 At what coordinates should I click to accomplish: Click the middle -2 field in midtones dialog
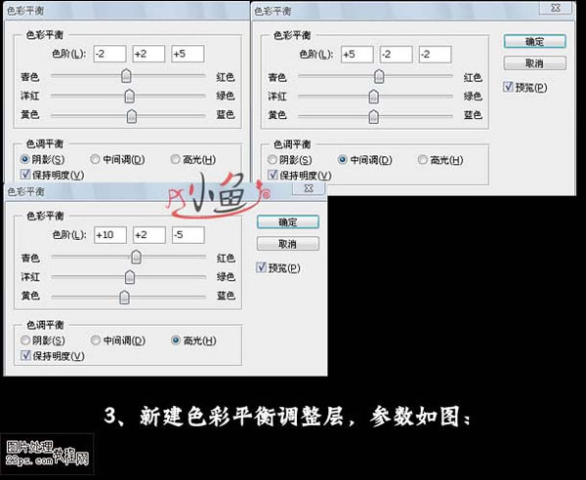397,54
